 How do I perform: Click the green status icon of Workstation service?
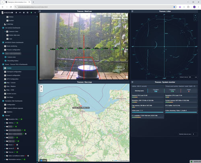[25, 159]
